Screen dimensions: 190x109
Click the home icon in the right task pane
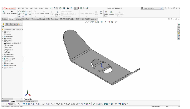(179, 25)
